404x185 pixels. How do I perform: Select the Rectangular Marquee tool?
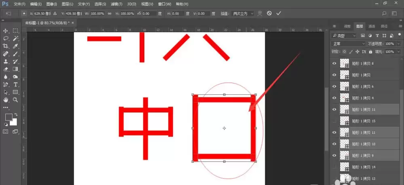click(x=15, y=31)
